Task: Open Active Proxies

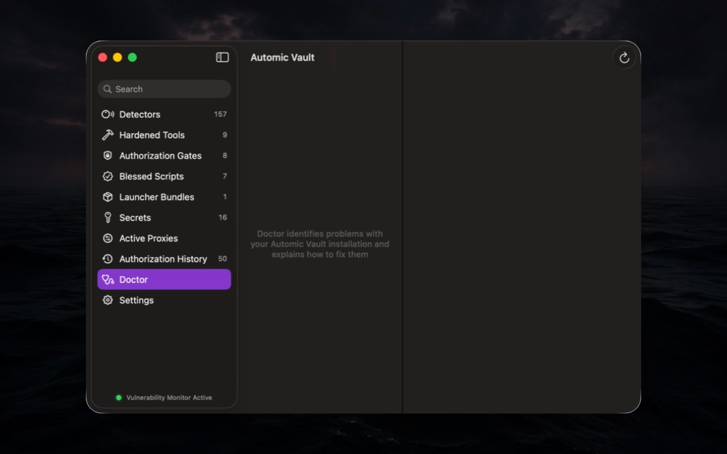Action: [x=164, y=239]
